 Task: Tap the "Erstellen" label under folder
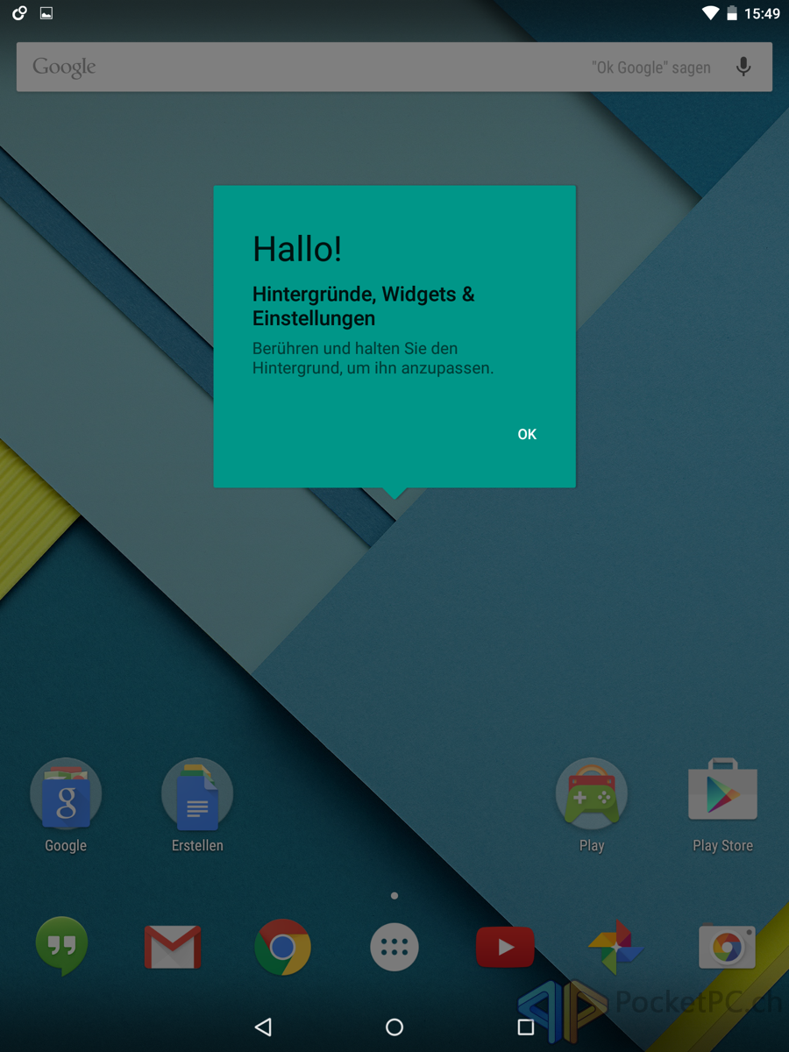pos(197,845)
